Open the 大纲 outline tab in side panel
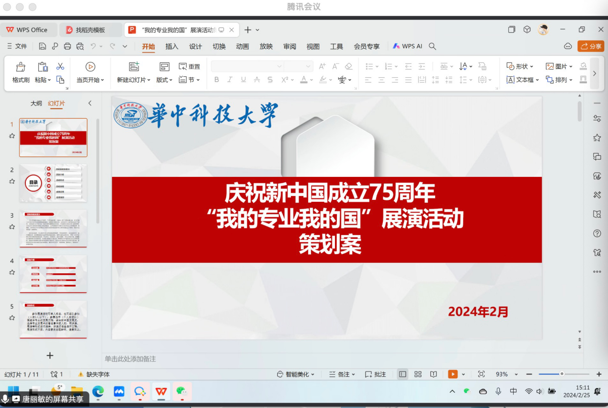The image size is (608, 408). [x=36, y=103]
